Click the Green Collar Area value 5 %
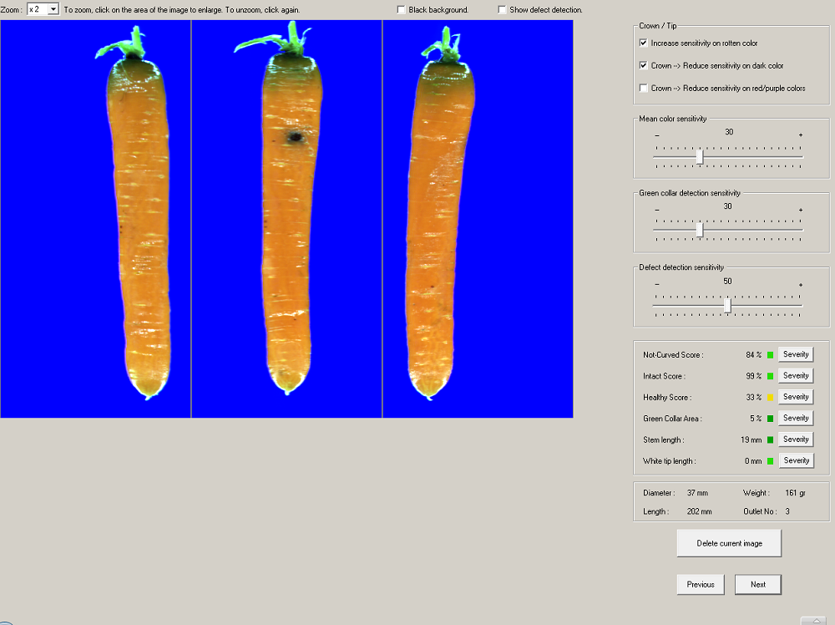This screenshot has width=835, height=625. pos(756,419)
